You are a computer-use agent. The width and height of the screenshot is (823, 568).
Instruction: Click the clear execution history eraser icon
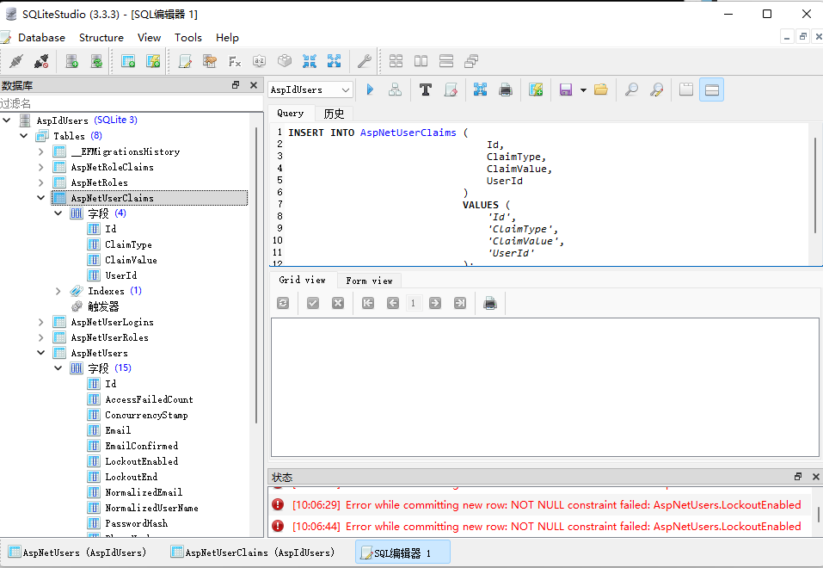451,90
